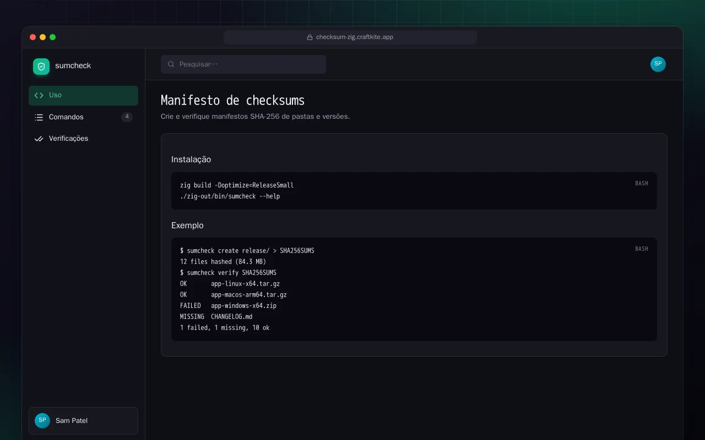705x440 pixels.
Task: Click the Uso code brackets icon
Action: point(39,95)
